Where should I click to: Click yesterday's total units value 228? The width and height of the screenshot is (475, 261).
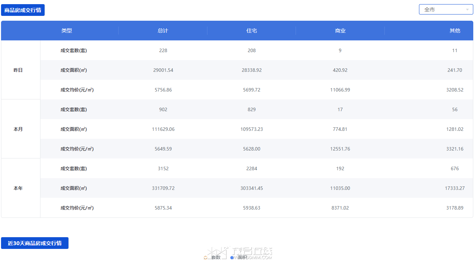[163, 50]
